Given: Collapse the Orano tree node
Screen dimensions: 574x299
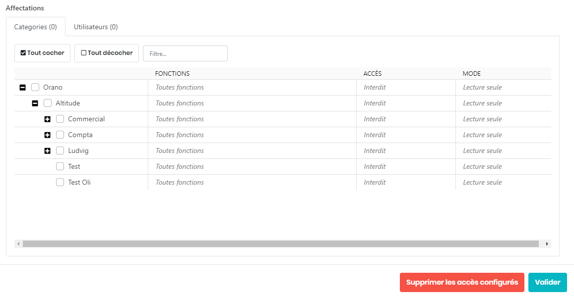Looking at the screenshot, I should coord(23,88).
